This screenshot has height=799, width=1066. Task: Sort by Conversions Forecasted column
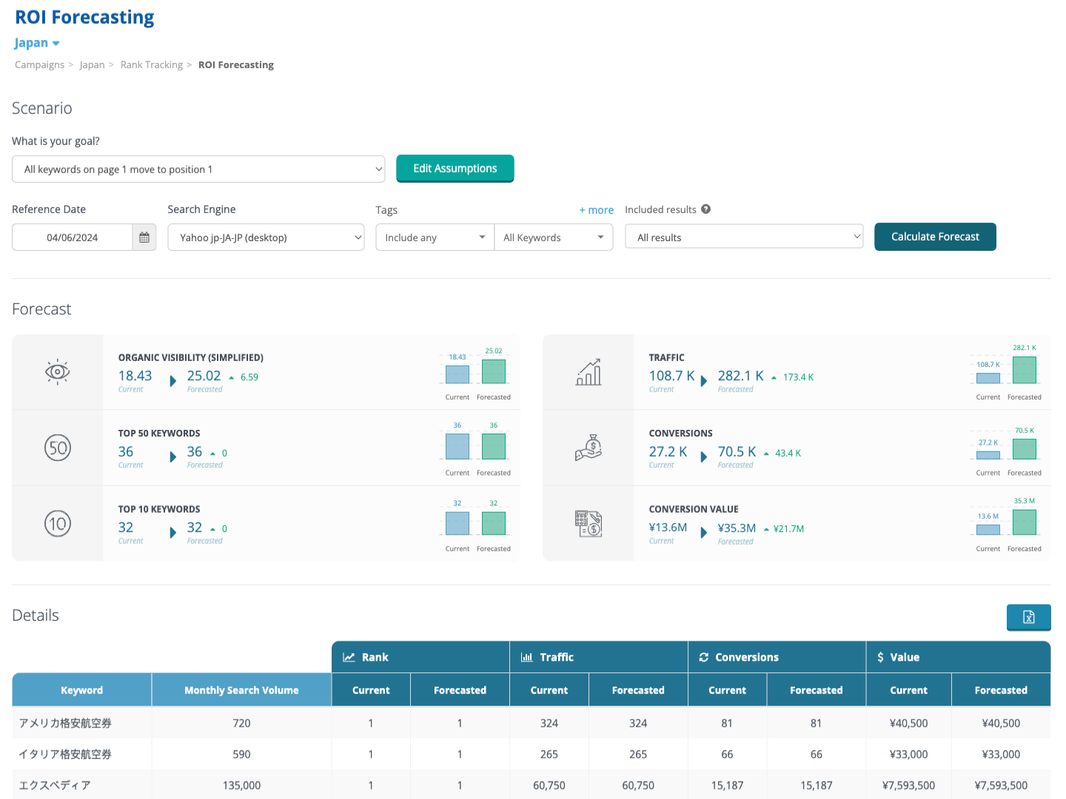(x=816, y=690)
